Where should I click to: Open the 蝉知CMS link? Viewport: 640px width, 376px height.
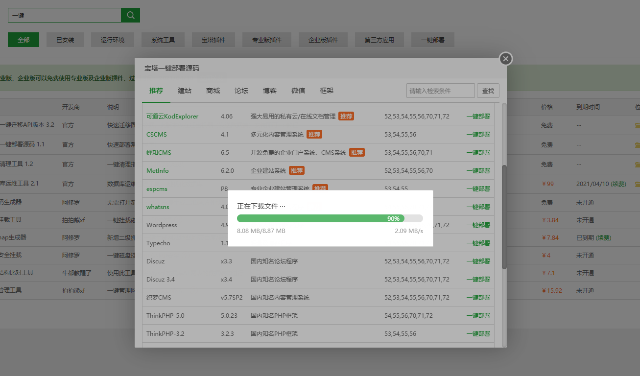[x=159, y=153]
